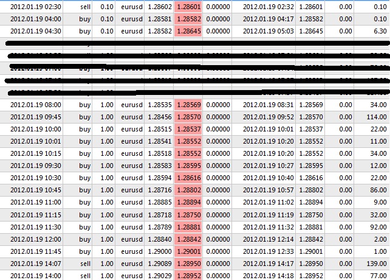Click close time 2012.01.19 02:32
390x280 pixels.
click(x=268, y=7)
